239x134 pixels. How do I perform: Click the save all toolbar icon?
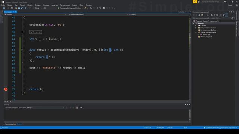22,8
